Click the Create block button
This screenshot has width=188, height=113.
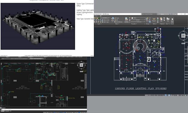pyautogui.click(x=117, y=18)
